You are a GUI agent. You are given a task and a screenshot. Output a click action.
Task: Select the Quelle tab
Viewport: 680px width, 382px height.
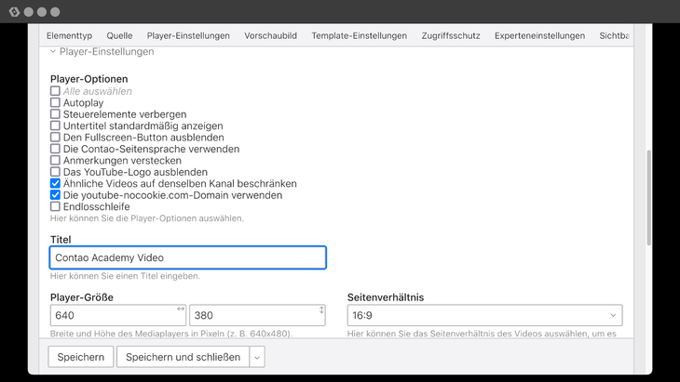tap(119, 36)
